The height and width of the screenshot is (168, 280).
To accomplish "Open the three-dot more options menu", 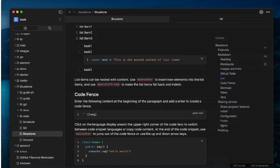I will pyautogui.click(x=268, y=12).
